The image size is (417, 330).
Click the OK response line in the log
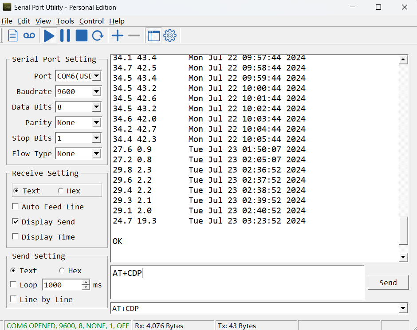(x=117, y=241)
